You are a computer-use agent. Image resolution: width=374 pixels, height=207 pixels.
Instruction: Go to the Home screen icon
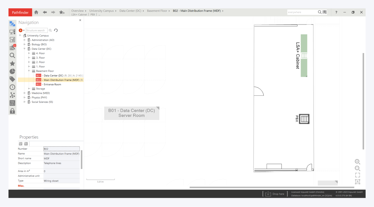pos(36,12)
